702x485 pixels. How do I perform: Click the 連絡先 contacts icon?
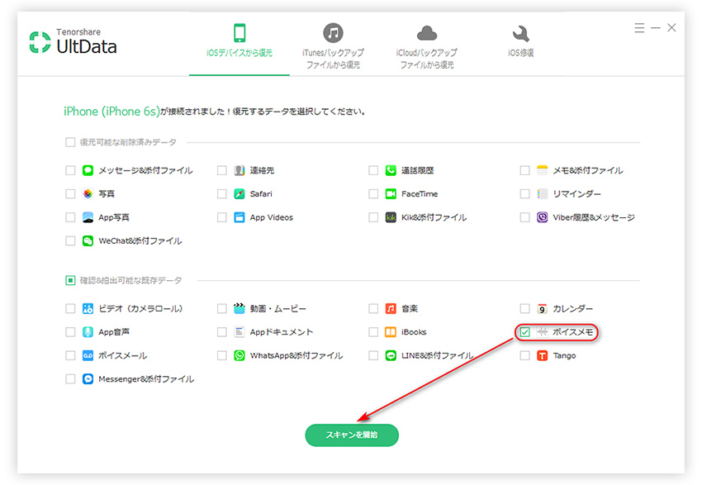(x=239, y=171)
